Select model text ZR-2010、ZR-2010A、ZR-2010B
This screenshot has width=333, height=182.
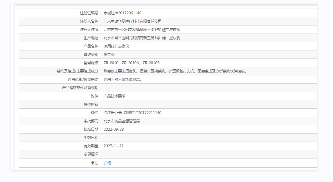point(132,63)
